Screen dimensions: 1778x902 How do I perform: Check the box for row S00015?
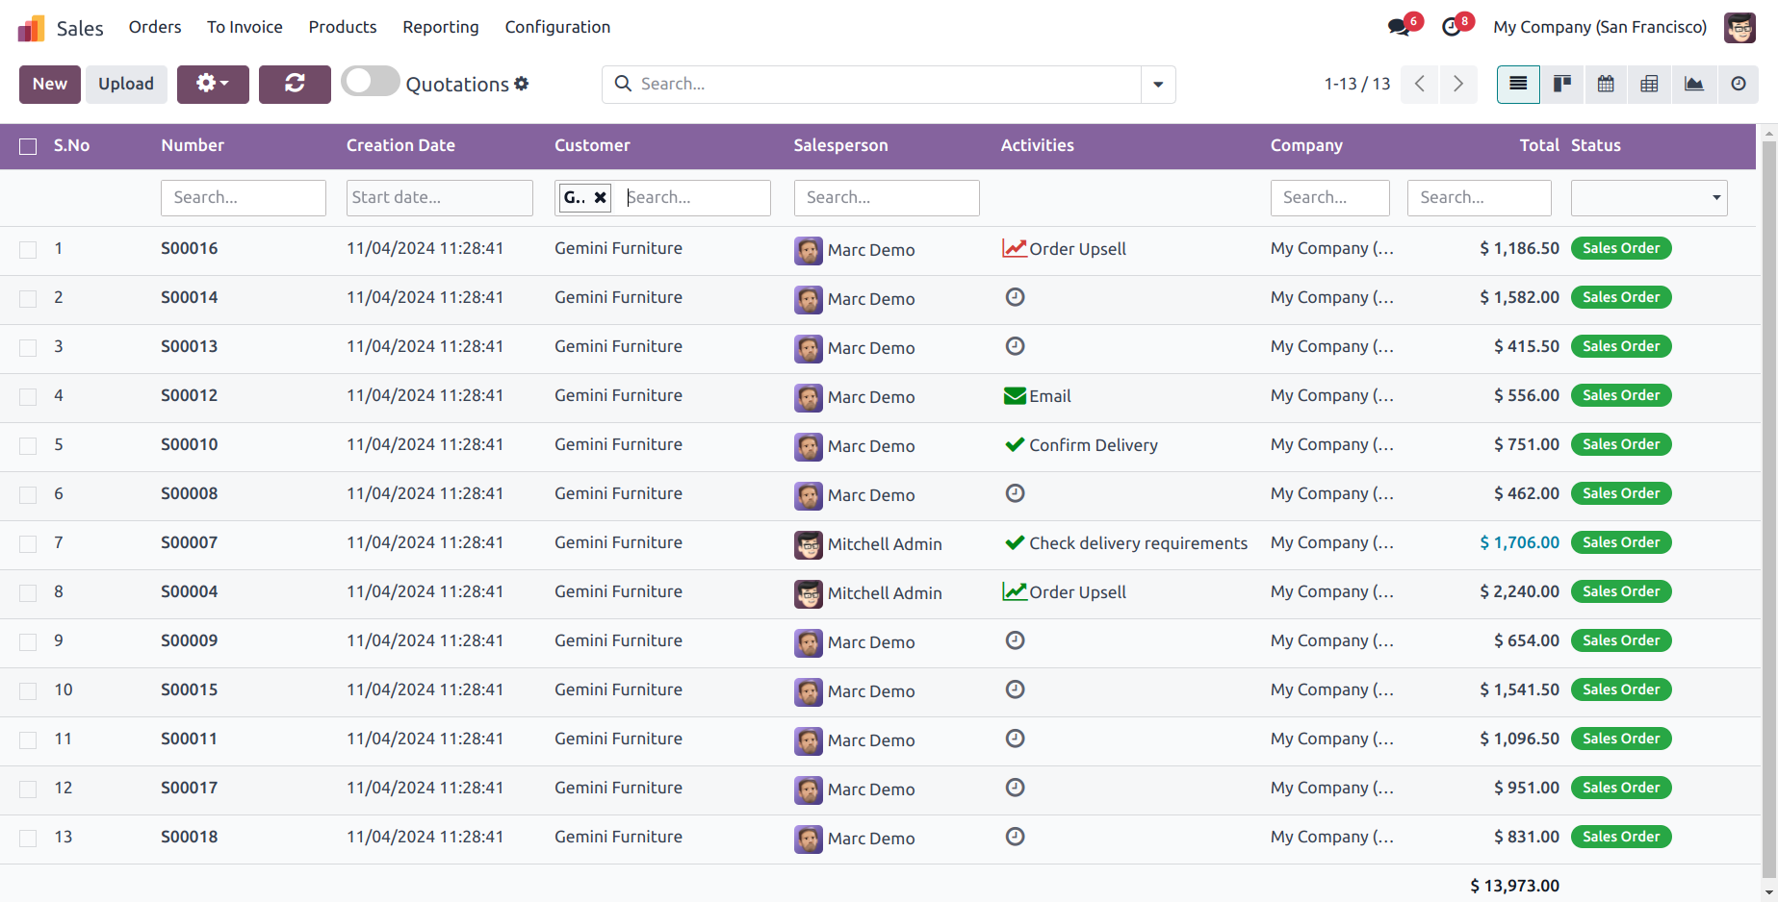pyautogui.click(x=28, y=691)
